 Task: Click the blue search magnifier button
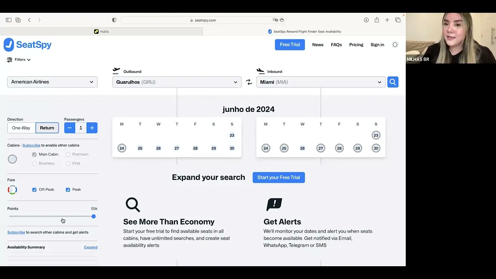click(x=393, y=82)
